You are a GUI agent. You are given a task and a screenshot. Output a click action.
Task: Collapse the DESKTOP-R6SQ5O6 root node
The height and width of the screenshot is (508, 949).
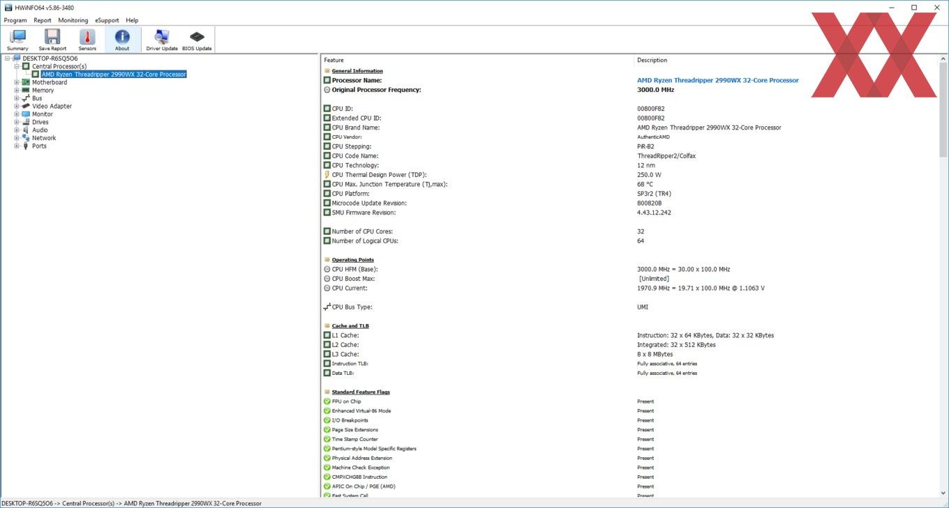[7, 59]
